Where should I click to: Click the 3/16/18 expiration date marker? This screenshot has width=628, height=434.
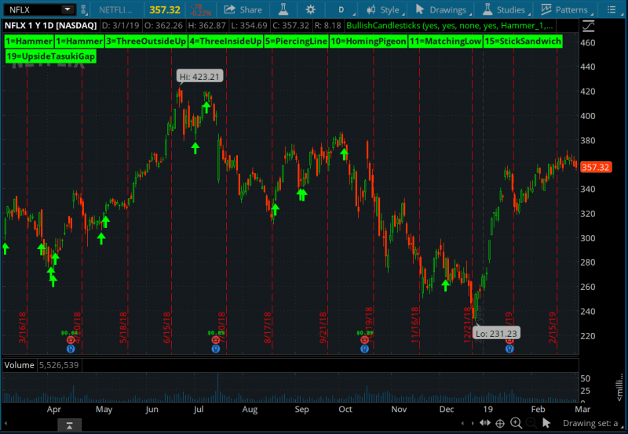tap(23, 327)
